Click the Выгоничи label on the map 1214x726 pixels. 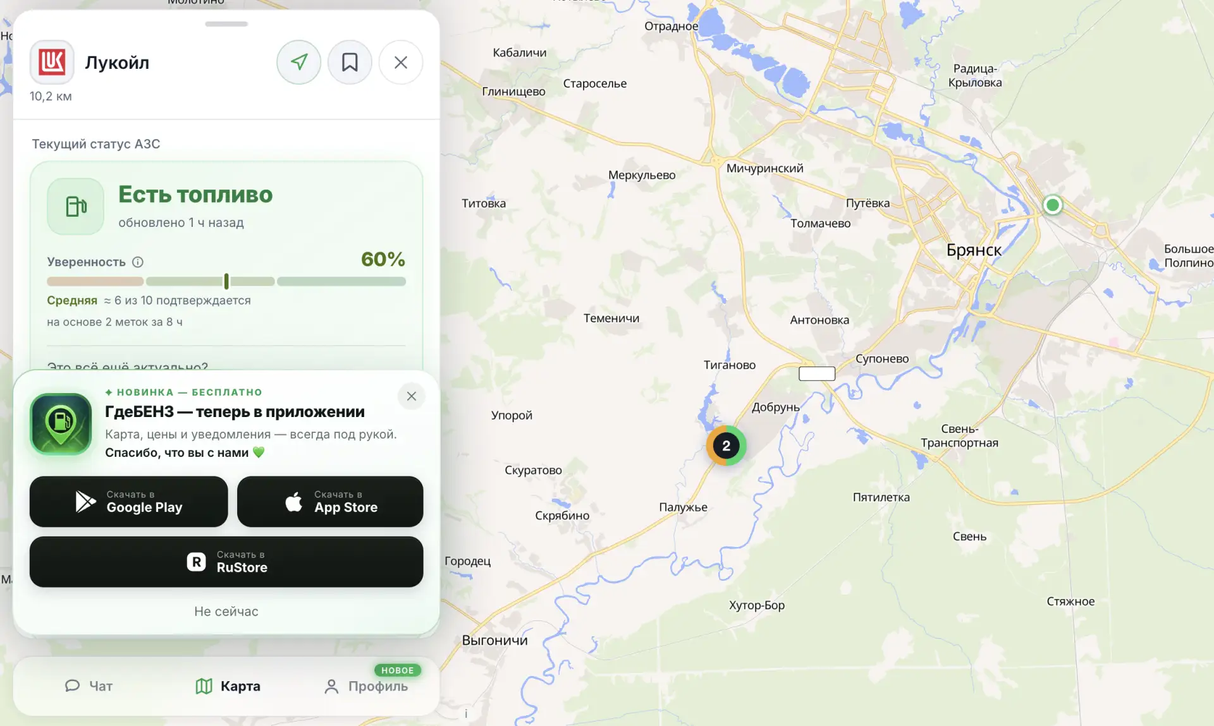pyautogui.click(x=494, y=640)
